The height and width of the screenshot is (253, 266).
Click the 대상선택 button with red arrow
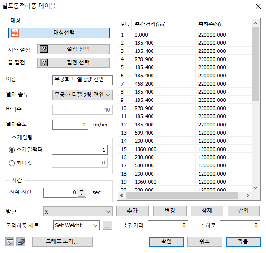[x=59, y=33]
